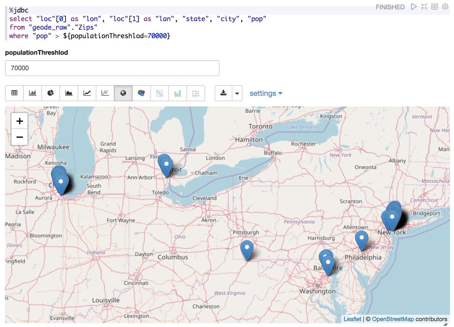454x327 pixels.
Task: Open the download format dropdown caret
Action: pyautogui.click(x=237, y=93)
